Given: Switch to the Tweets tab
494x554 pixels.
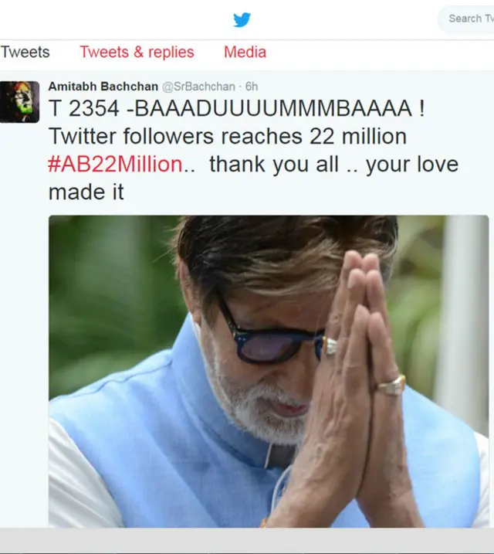Looking at the screenshot, I should 25,53.
